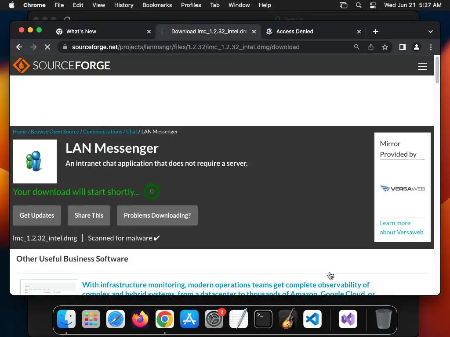Open the Edit menu
Viewport: 450px width, 337px height.
point(78,5)
